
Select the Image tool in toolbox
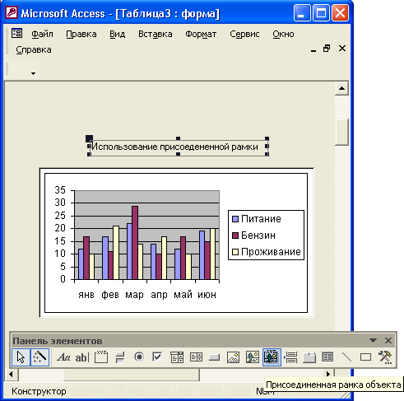coord(233,357)
